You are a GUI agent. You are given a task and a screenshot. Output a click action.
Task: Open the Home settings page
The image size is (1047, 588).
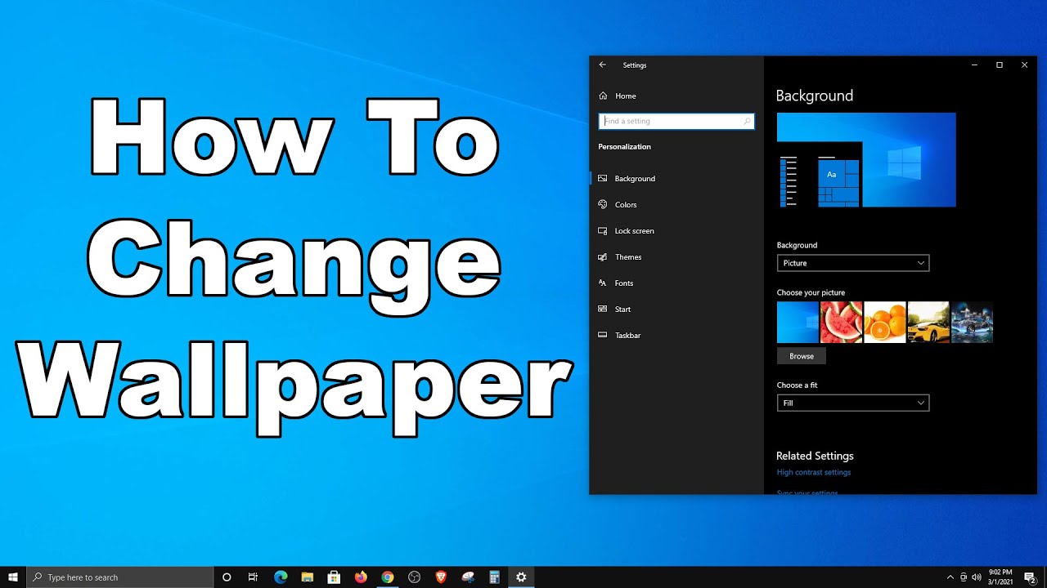[x=618, y=96]
